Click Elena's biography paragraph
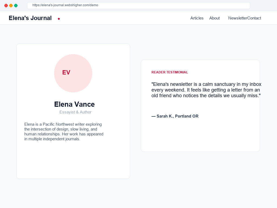 click(64, 132)
